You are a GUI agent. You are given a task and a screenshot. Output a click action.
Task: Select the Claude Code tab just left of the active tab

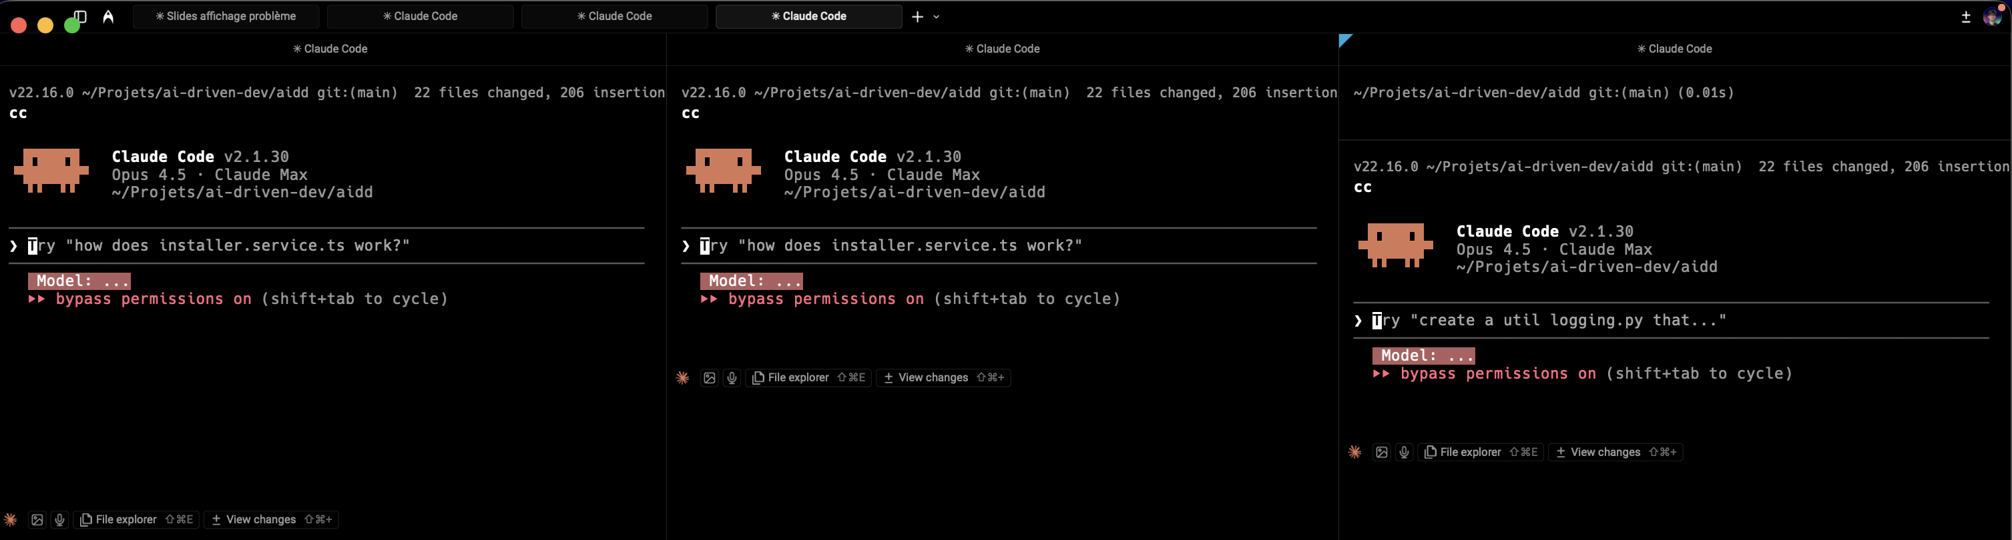tap(615, 17)
